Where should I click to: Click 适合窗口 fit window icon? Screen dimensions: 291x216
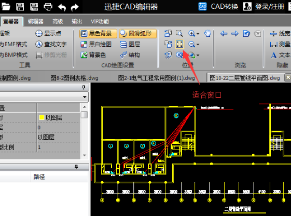pos(179,44)
